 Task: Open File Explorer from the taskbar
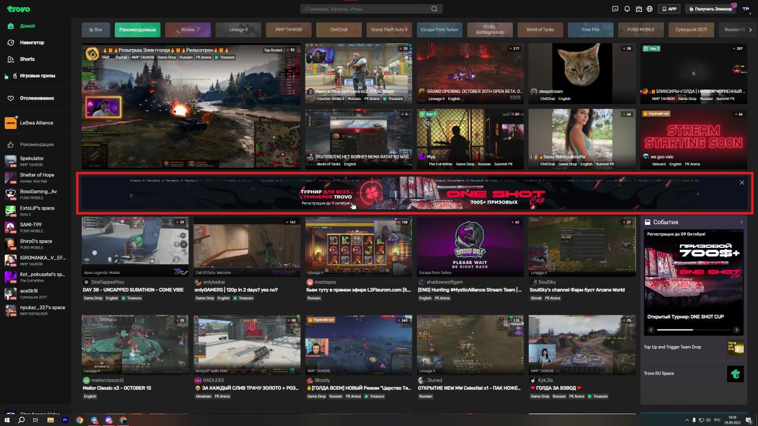(x=50, y=420)
